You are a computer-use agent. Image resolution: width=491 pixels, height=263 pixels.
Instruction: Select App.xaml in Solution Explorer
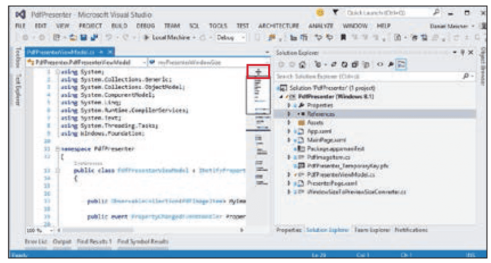point(319,131)
